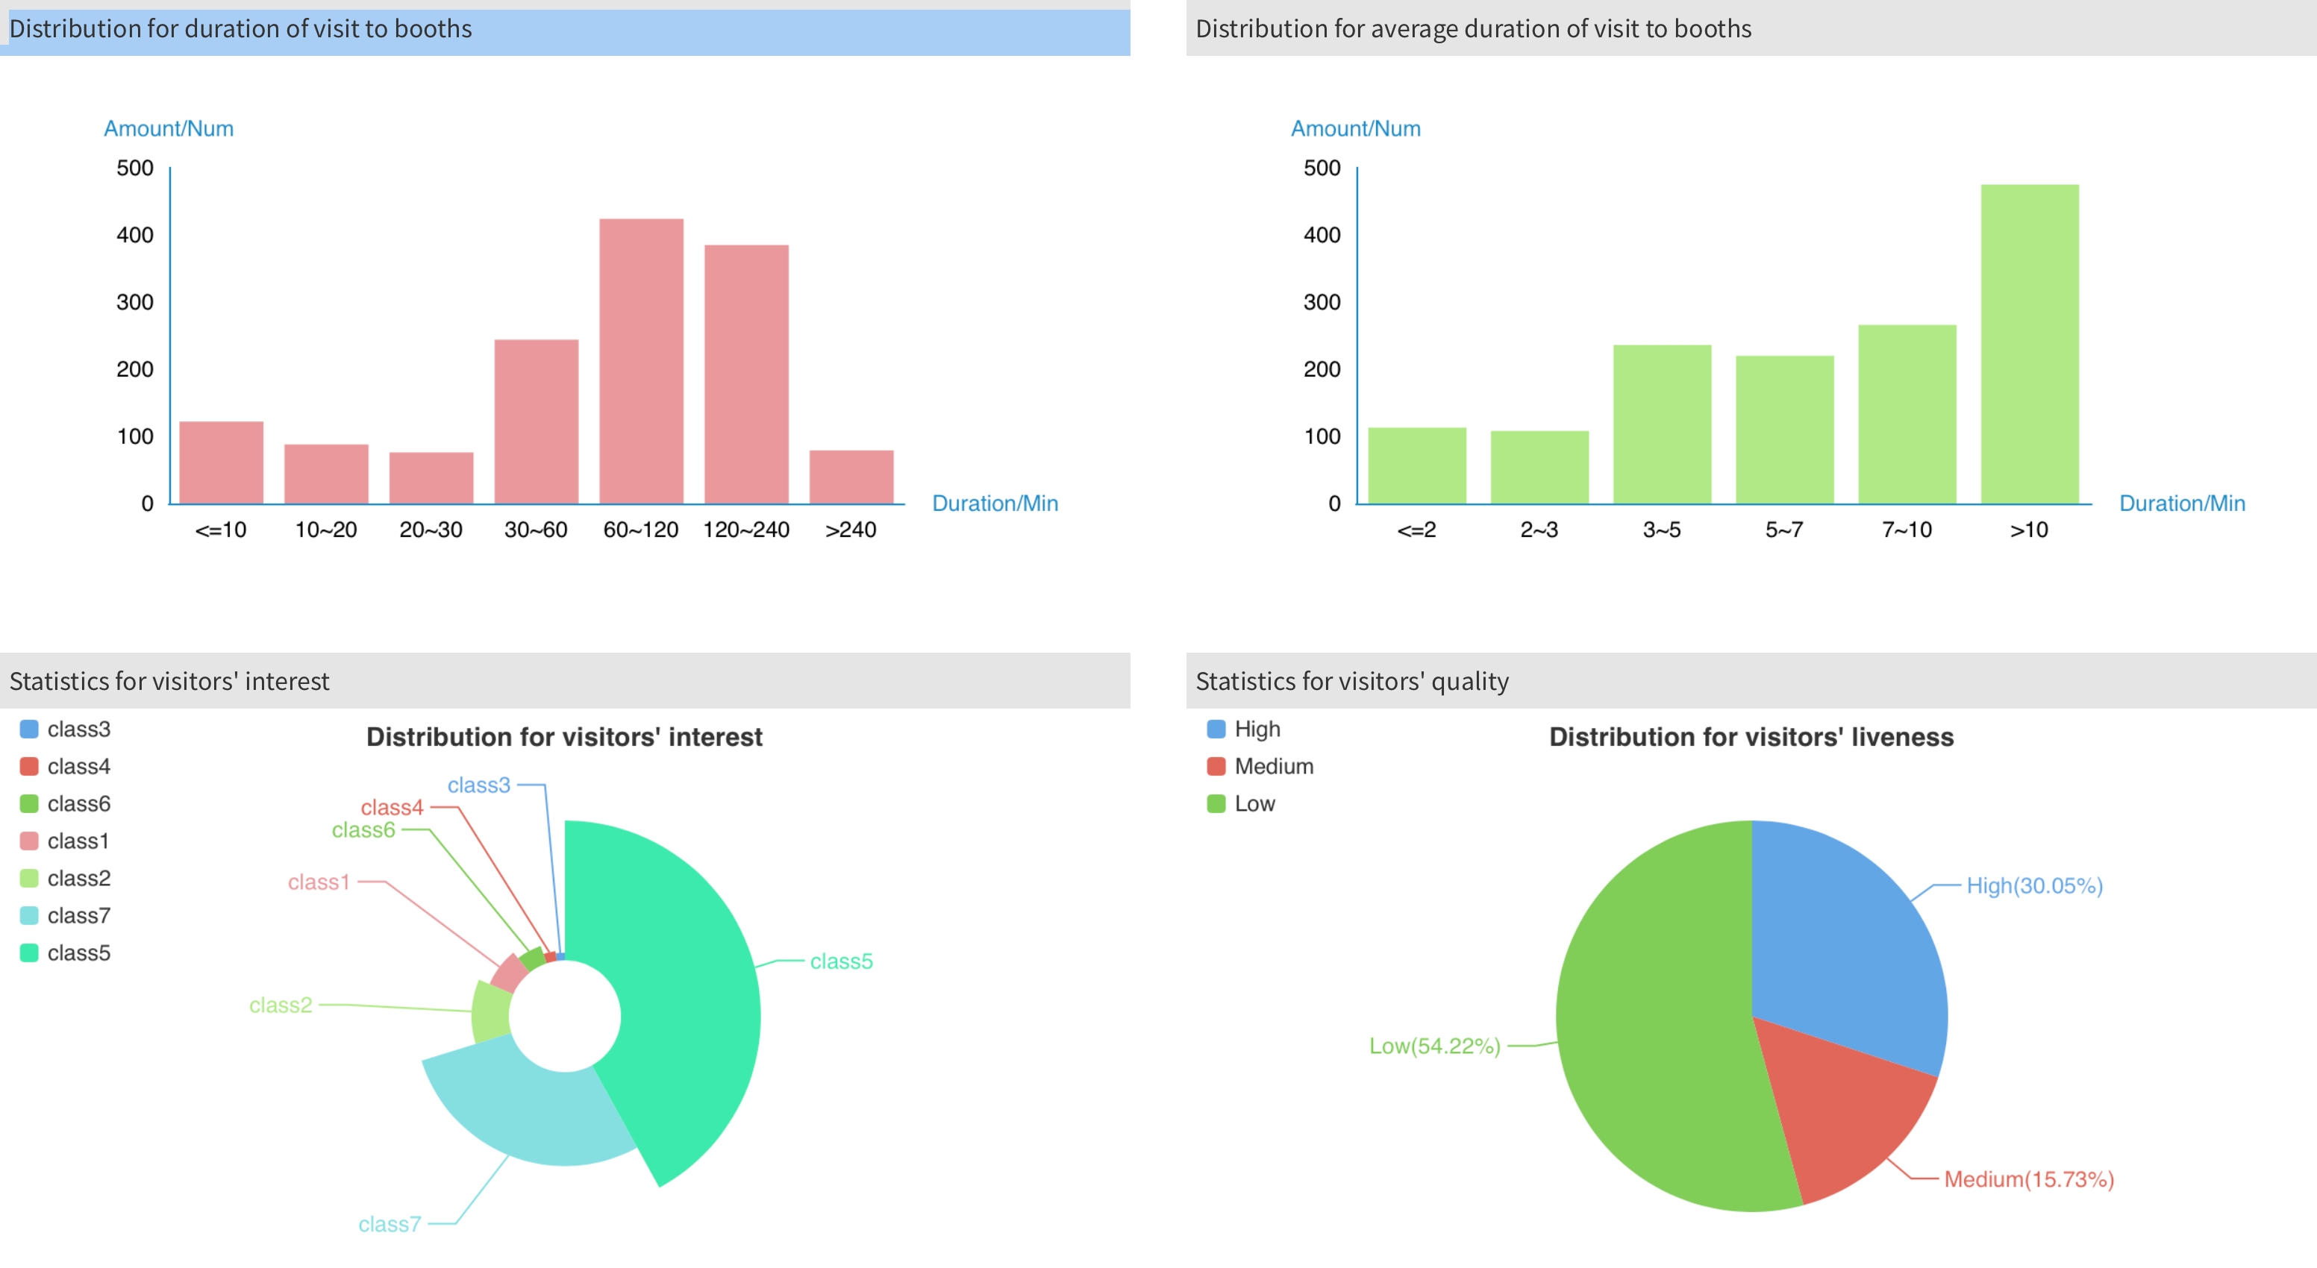Click the 60~120 minute bar

[641, 360]
